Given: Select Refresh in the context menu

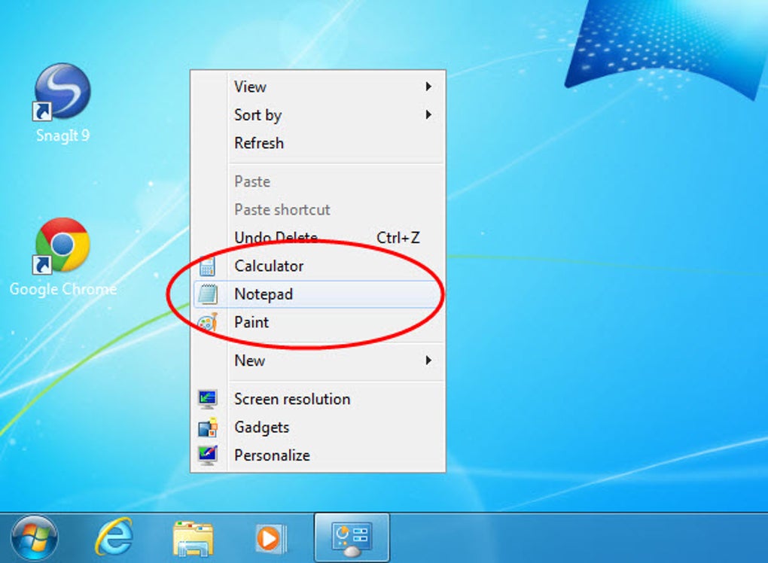Looking at the screenshot, I should coord(318,143).
